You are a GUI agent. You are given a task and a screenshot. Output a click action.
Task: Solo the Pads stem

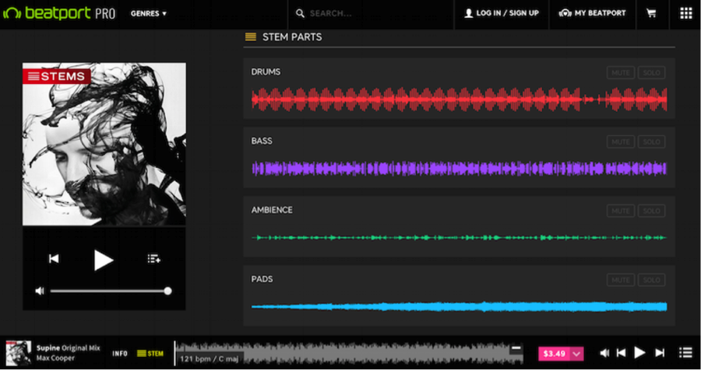[651, 280]
